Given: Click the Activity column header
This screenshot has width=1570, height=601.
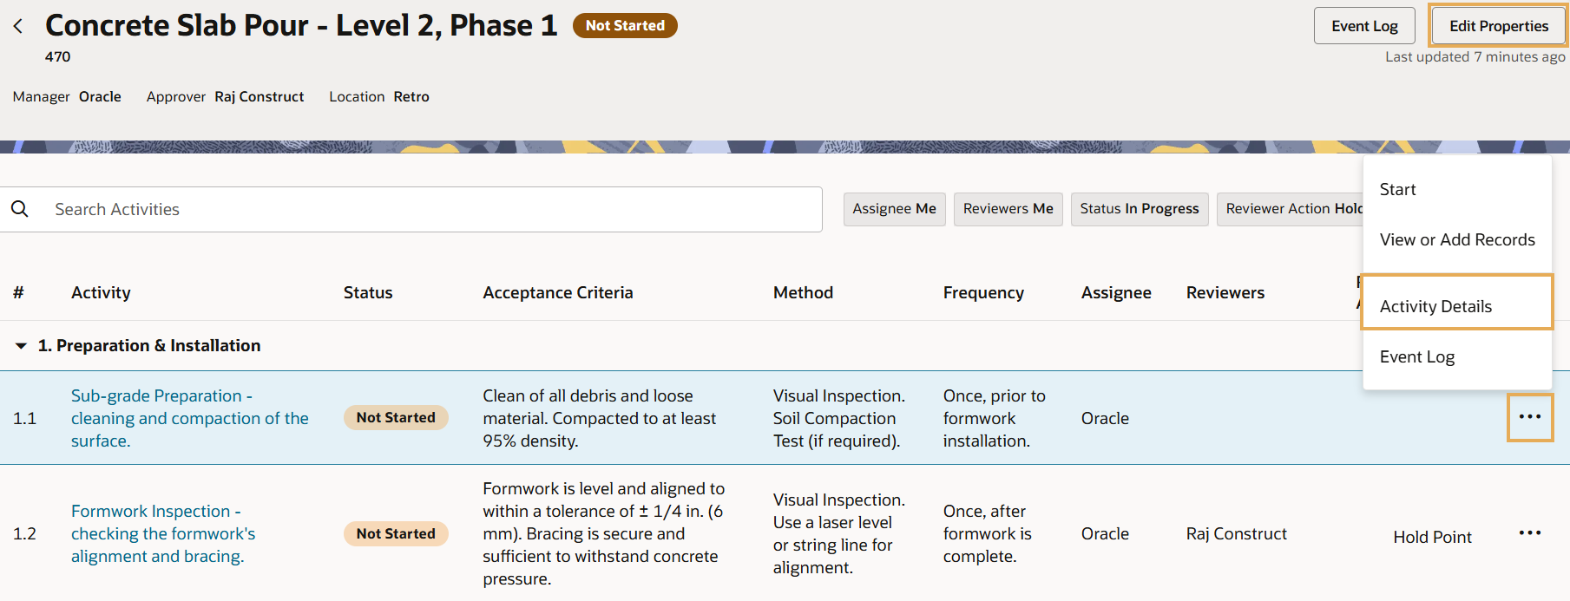Looking at the screenshot, I should [101, 293].
